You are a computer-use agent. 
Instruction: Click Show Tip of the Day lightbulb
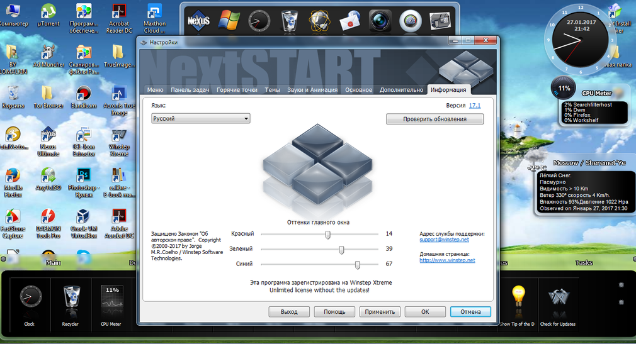518,305
